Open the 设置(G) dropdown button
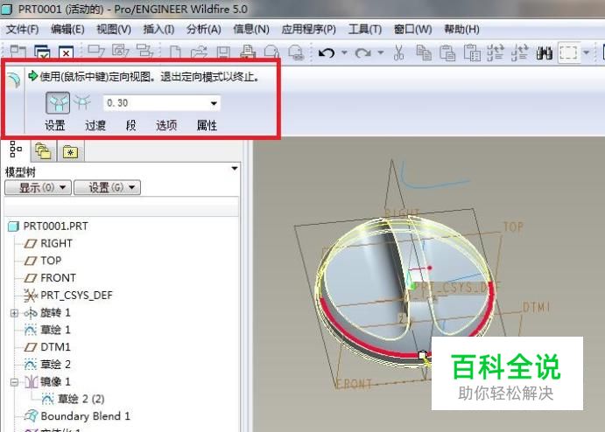 [x=108, y=188]
